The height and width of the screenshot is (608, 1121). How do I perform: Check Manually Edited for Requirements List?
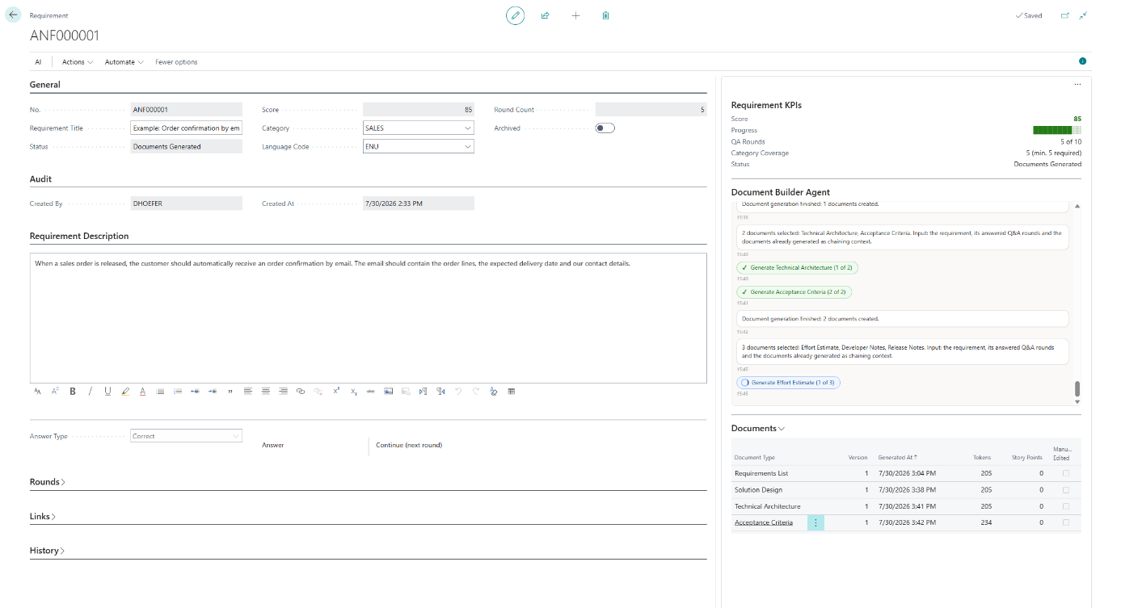tap(1066, 473)
